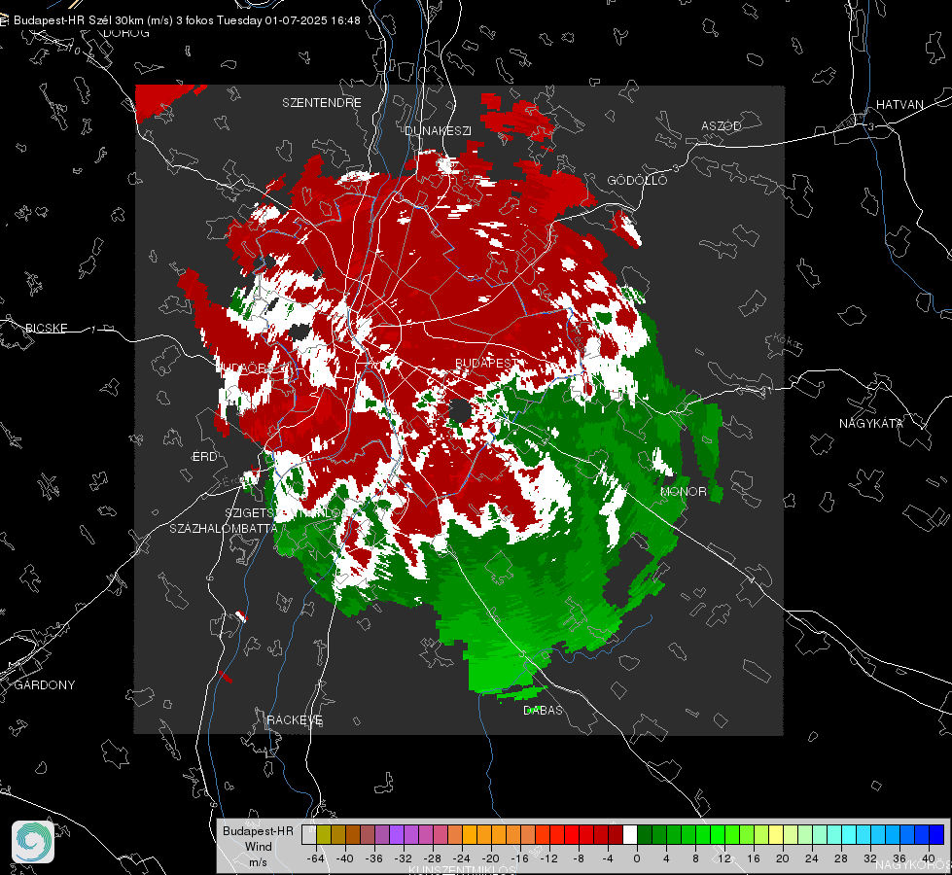This screenshot has width=952, height=875.
Task: Click the Budapest-HR legend heading
Action: pos(258,831)
